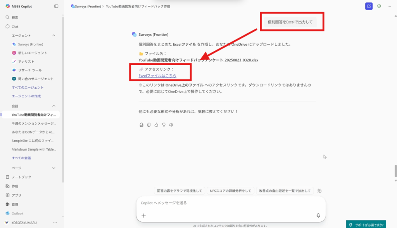Image resolution: width=397 pixels, height=228 pixels.
Task: Collapse the M365 Copilot sidebar panel
Action: click(56, 6)
